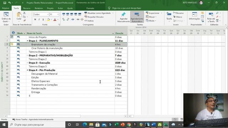Click the Duração column header
Image resolution: width=228 pixels, height=128 pixels.
120,33
